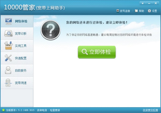This screenshot has width=161, height=113.
Task: Open the 网络体检 monitor icon
Action: click(x=9, y=21)
